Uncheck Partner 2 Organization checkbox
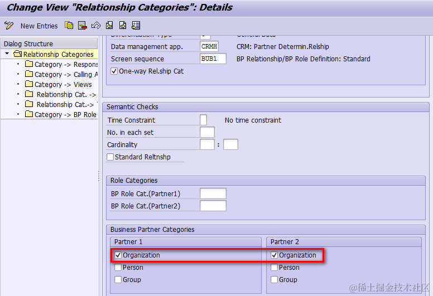Image resolution: width=433 pixels, height=296 pixels. coord(274,255)
